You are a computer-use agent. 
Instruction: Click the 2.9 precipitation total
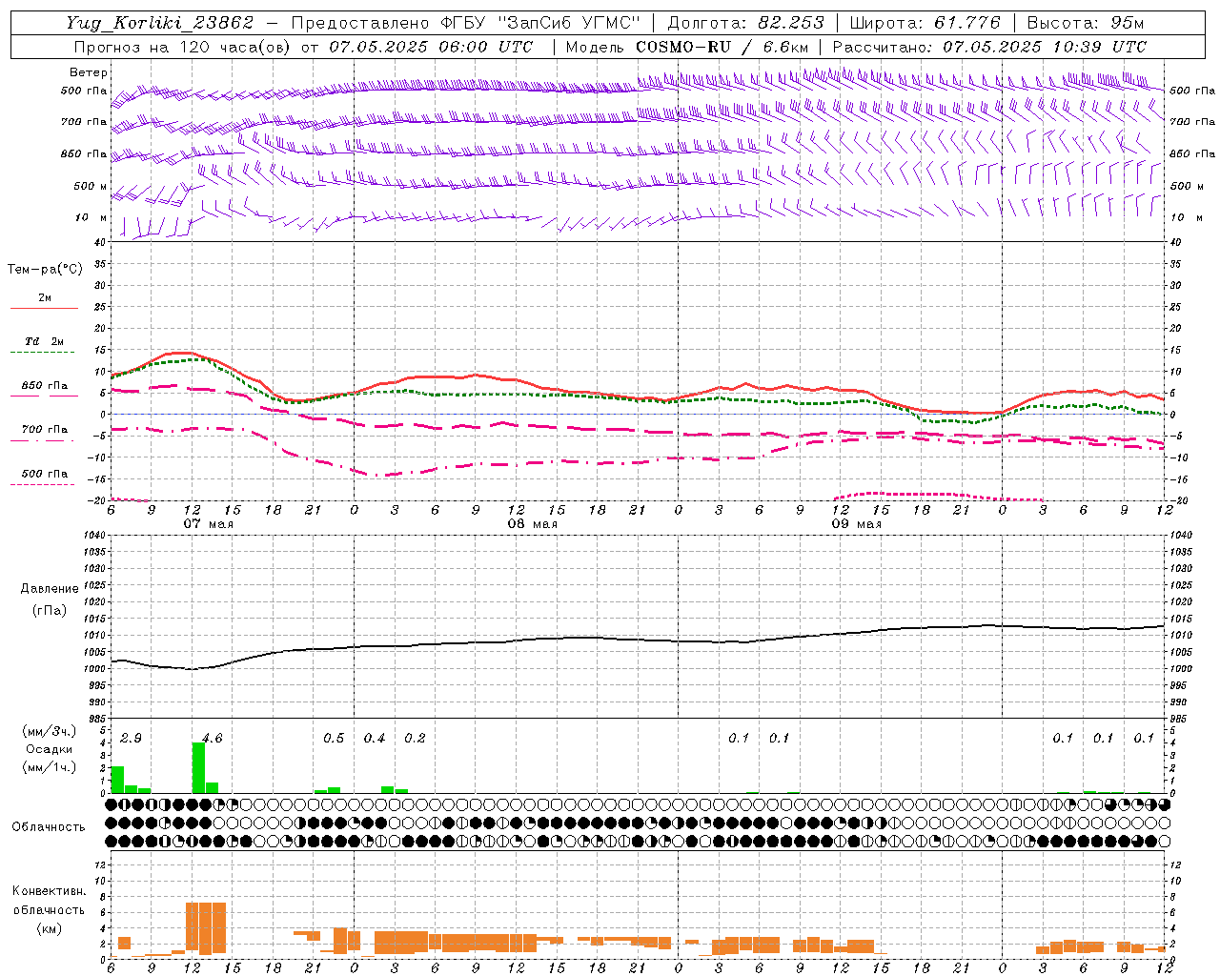coord(131,739)
